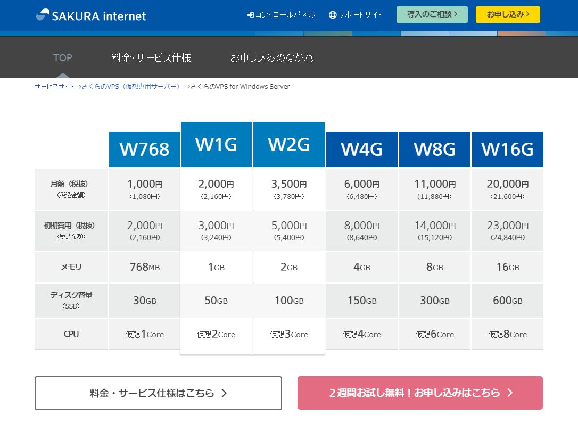Click the control panel icon before コントロールパネル
The image size is (578, 441).
tap(250, 15)
